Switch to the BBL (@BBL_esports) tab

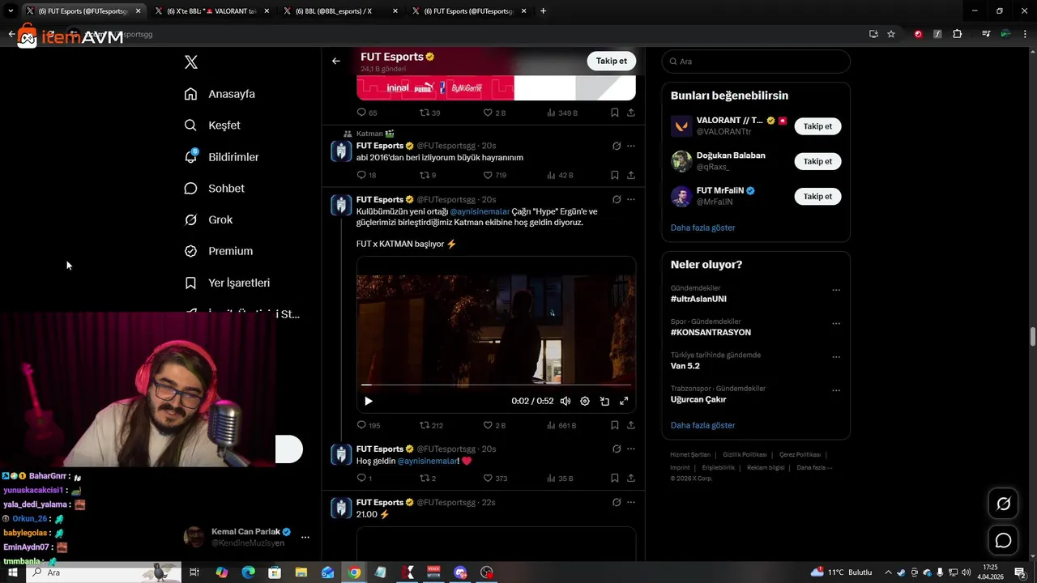tap(340, 11)
